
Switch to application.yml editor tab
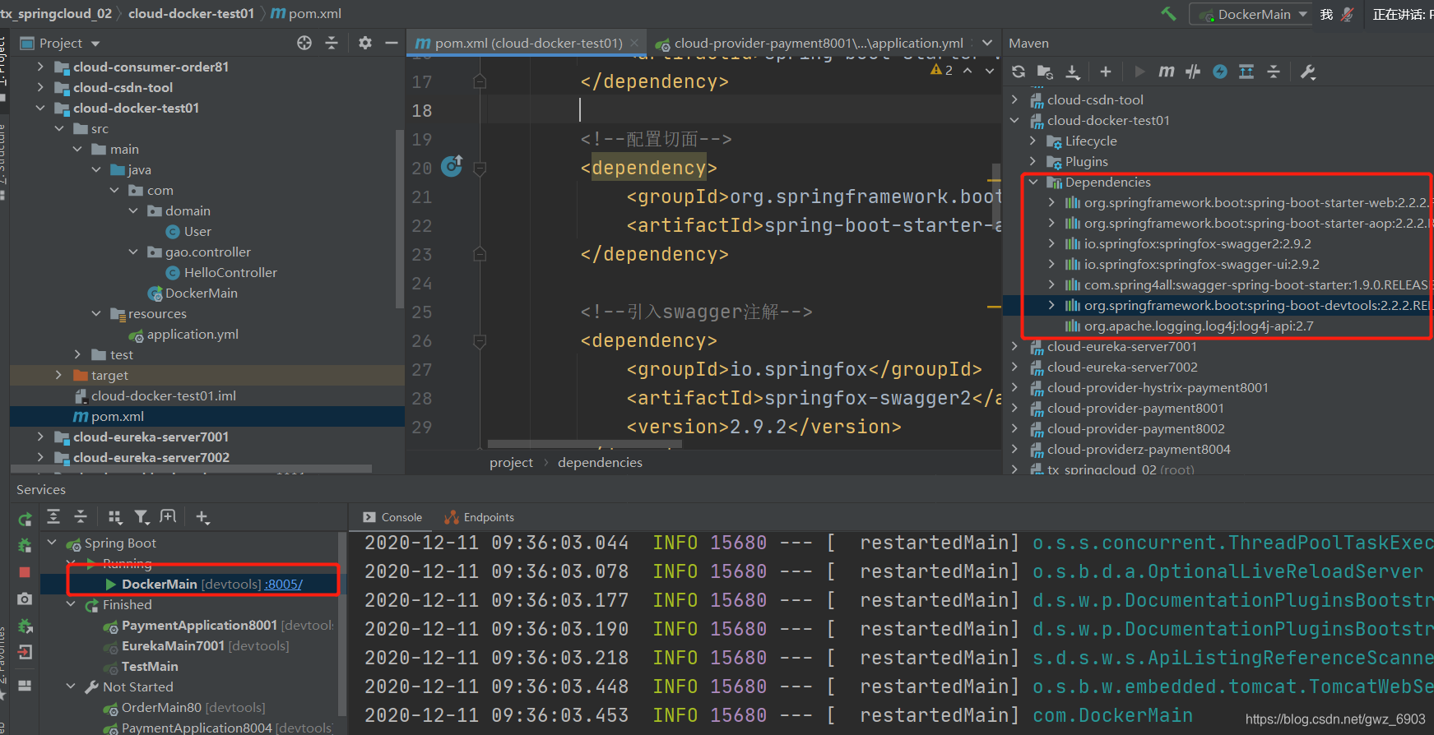[810, 43]
